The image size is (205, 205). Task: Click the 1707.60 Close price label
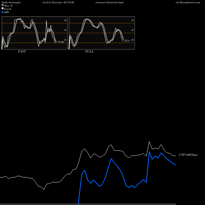[x=188, y=155]
